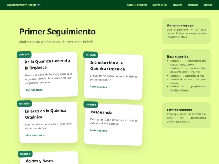Click the Unidad 2 badge

90,55
